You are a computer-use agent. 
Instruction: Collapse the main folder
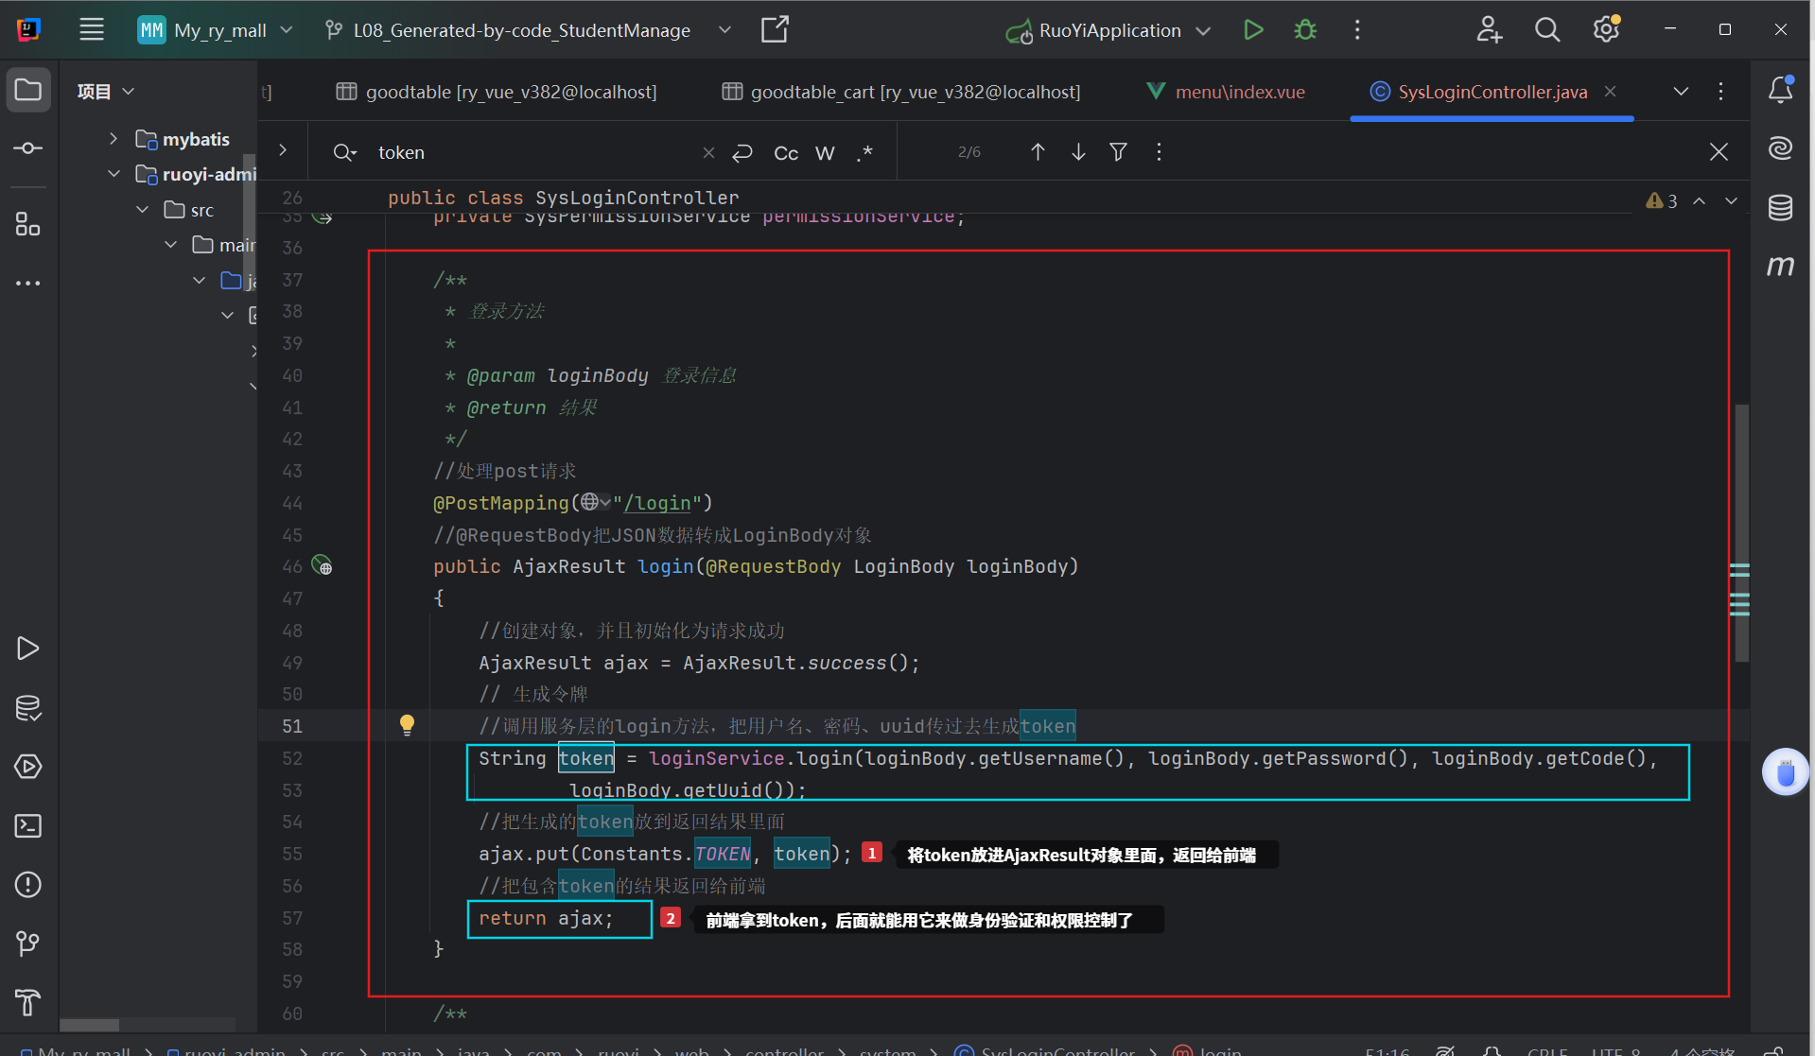(170, 244)
